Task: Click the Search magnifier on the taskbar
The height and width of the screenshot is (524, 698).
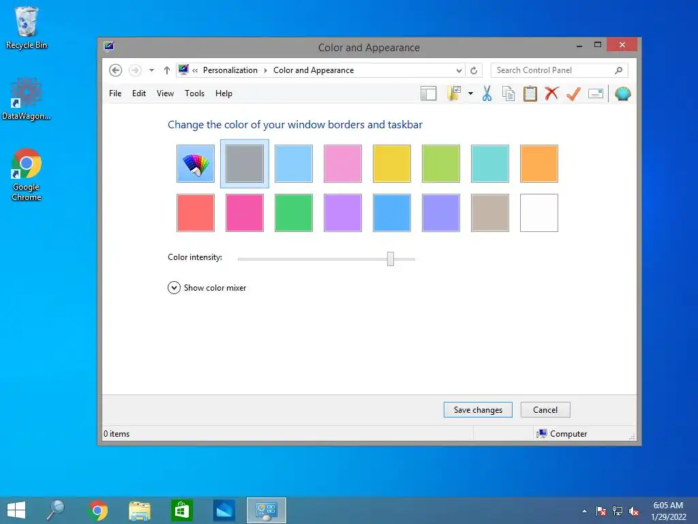Action: [56, 510]
